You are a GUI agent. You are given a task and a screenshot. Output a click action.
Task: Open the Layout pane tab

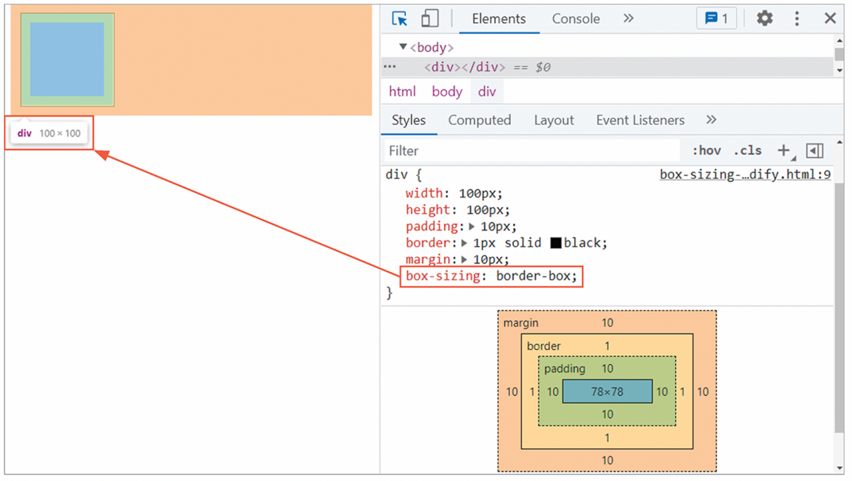click(554, 120)
